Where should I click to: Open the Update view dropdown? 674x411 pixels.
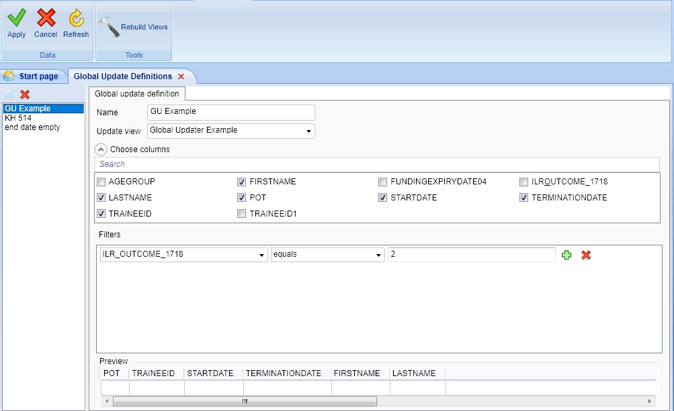pyautogui.click(x=308, y=131)
